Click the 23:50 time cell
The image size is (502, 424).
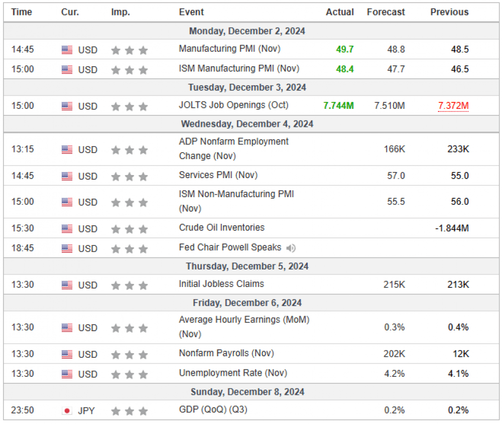22,410
